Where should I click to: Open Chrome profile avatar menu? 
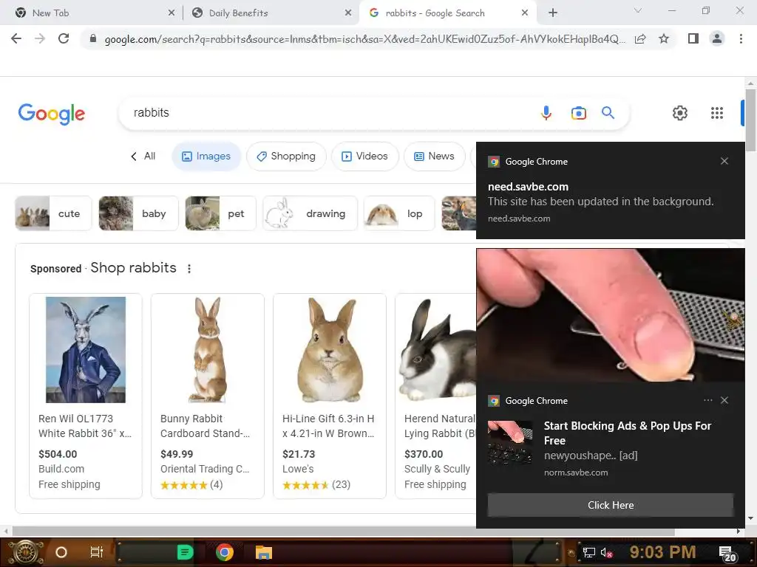pyautogui.click(x=717, y=38)
